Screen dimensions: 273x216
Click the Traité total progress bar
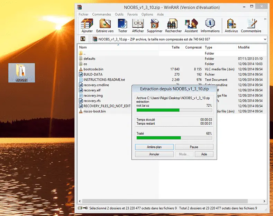coord(174,138)
